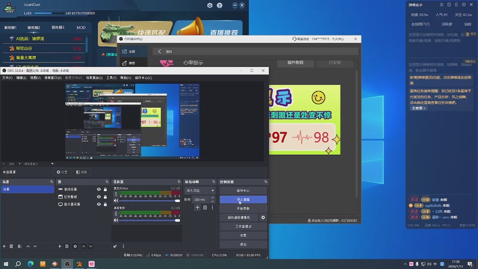Open the 文件(F) menu in OBS
This screenshot has width=478, height=269.
pos(7,78)
